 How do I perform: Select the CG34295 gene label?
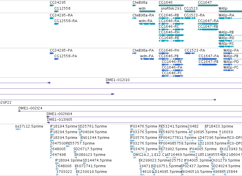(58, 3)
